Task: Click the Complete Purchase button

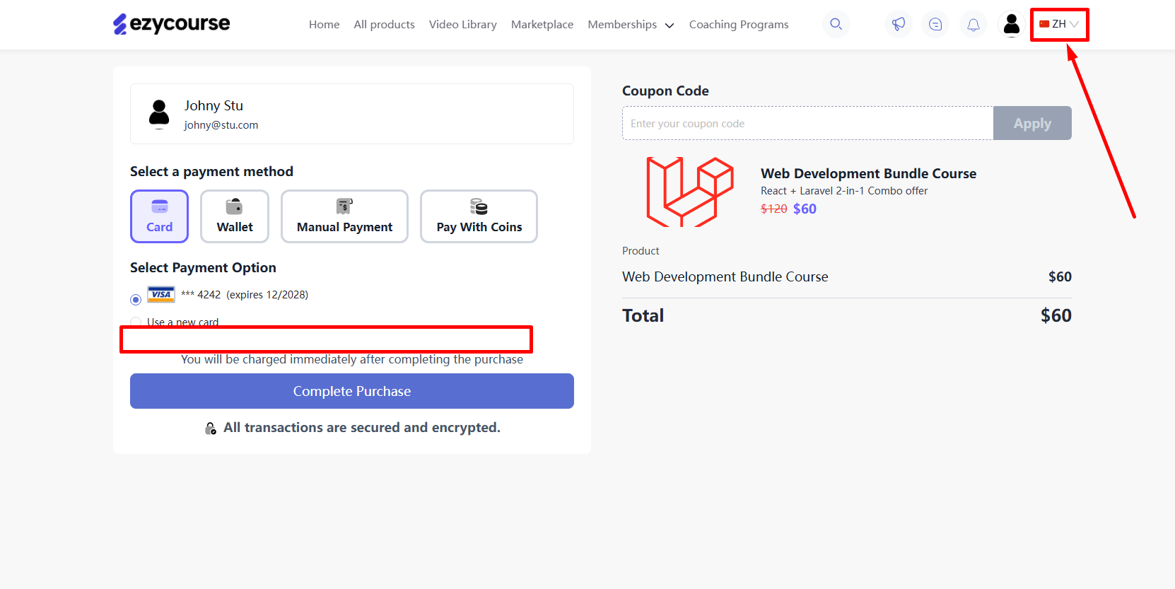Action: tap(352, 391)
